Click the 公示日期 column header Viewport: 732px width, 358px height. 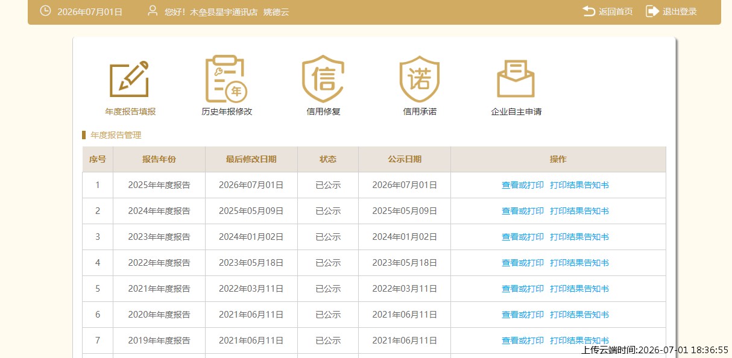405,159
